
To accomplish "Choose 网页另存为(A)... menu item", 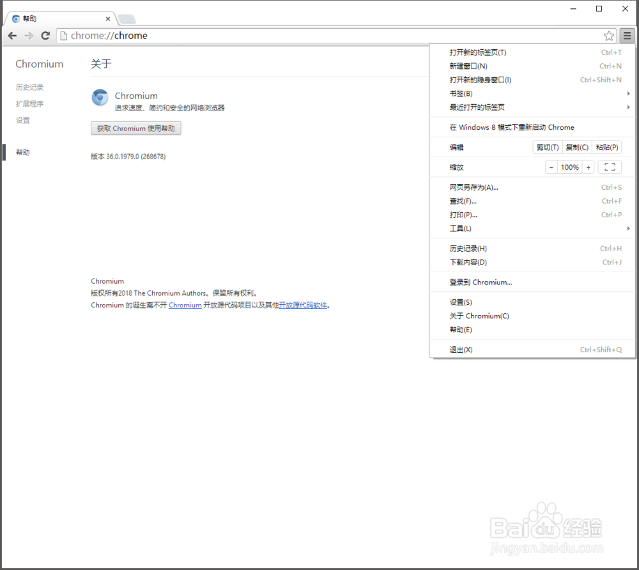I will click(533, 187).
